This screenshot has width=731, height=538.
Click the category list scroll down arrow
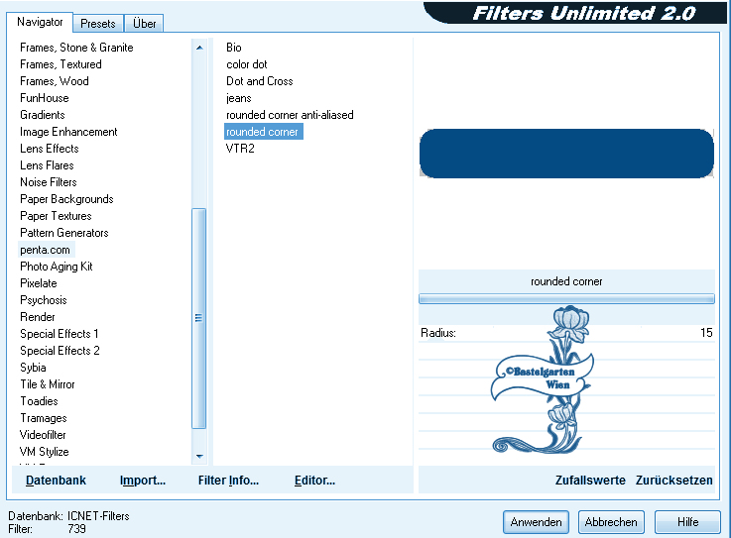coord(199,456)
